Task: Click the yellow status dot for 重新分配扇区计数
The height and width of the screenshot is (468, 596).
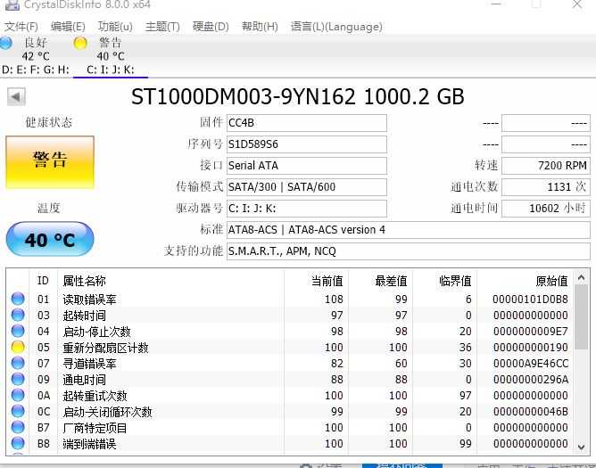Action: (18, 347)
